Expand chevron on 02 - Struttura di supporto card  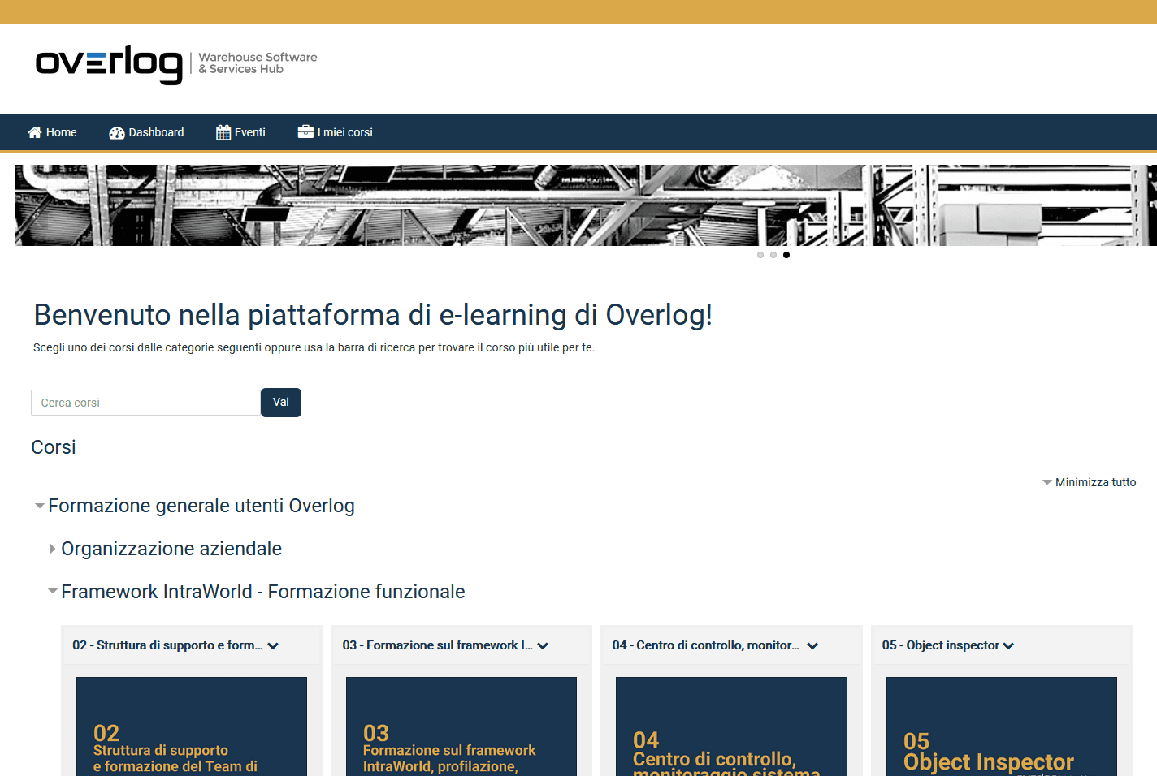click(x=273, y=646)
